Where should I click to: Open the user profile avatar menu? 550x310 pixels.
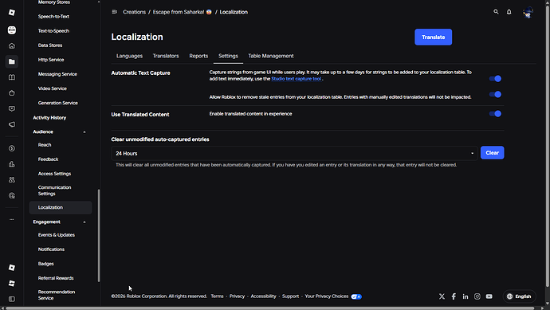tap(528, 13)
